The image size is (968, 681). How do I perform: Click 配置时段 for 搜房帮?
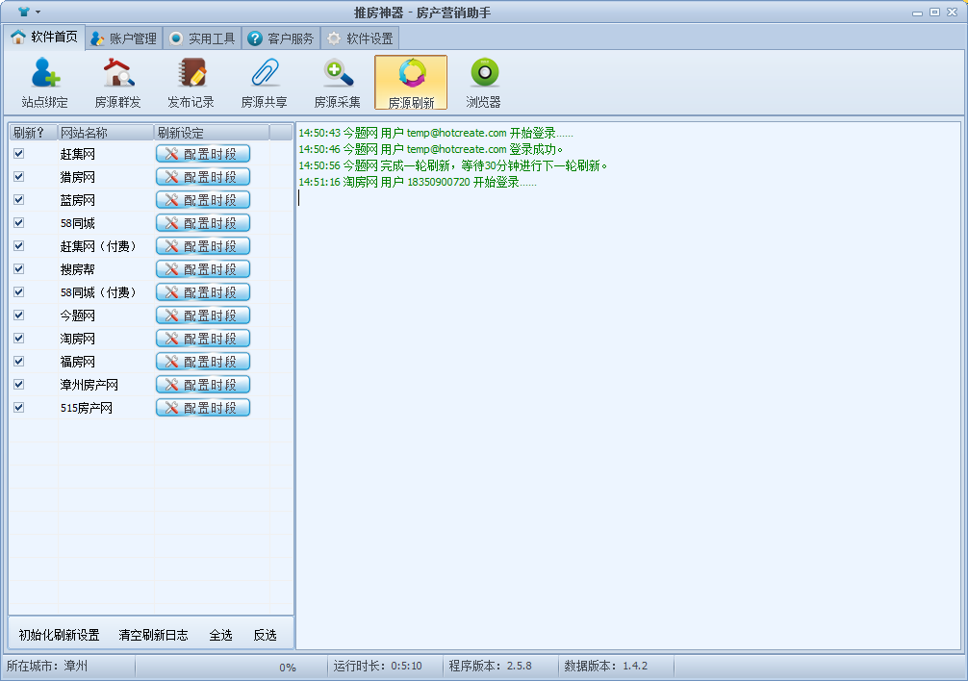[203, 269]
